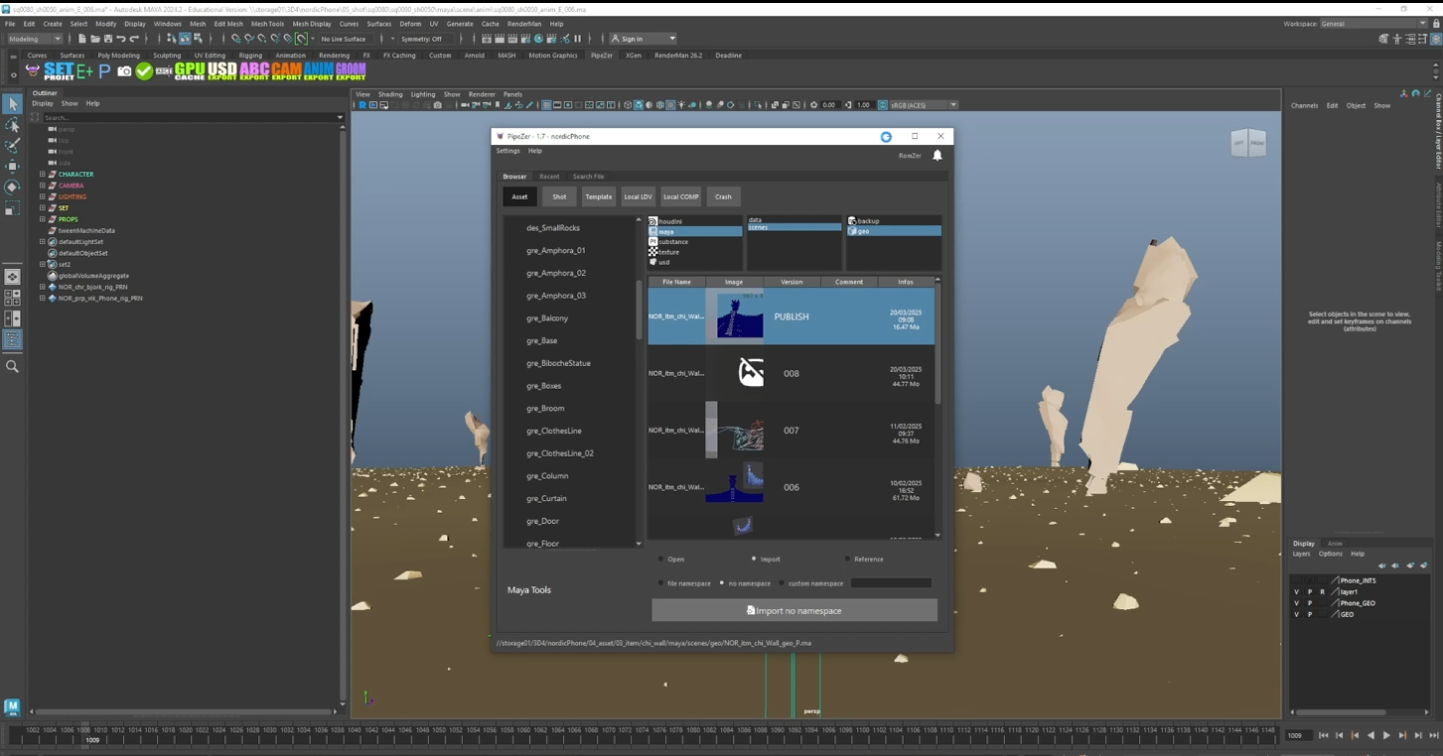The image size is (1443, 756).
Task: Switch to the Recent tab in PipeZer
Action: tap(549, 177)
